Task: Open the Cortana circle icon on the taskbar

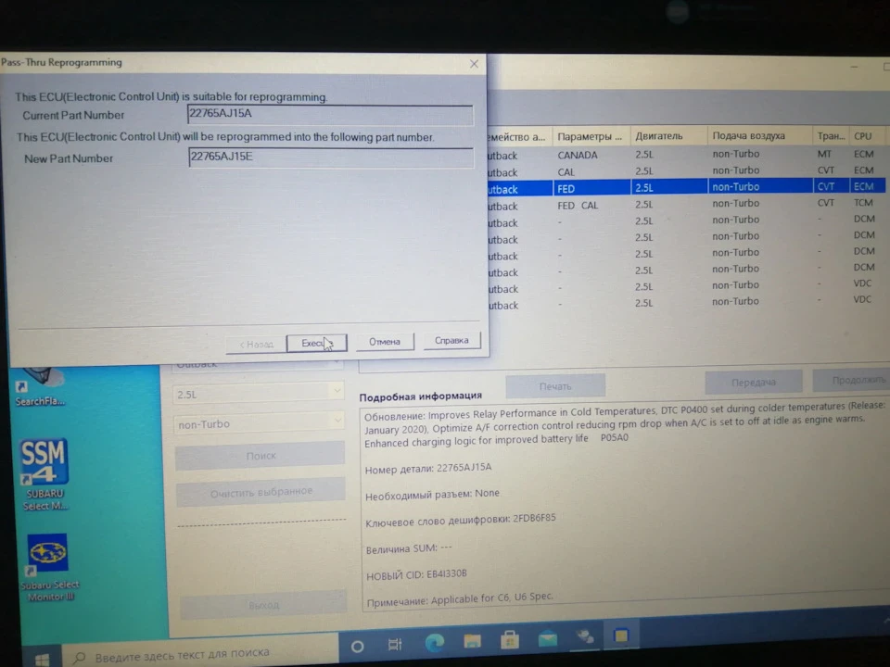Action: [x=357, y=646]
